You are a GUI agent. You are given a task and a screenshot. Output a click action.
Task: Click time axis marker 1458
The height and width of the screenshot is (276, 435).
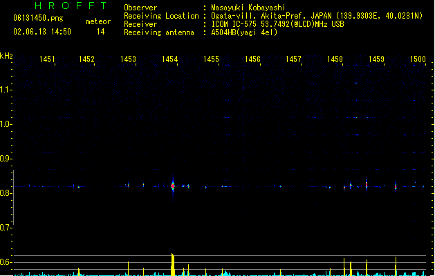click(x=335, y=59)
